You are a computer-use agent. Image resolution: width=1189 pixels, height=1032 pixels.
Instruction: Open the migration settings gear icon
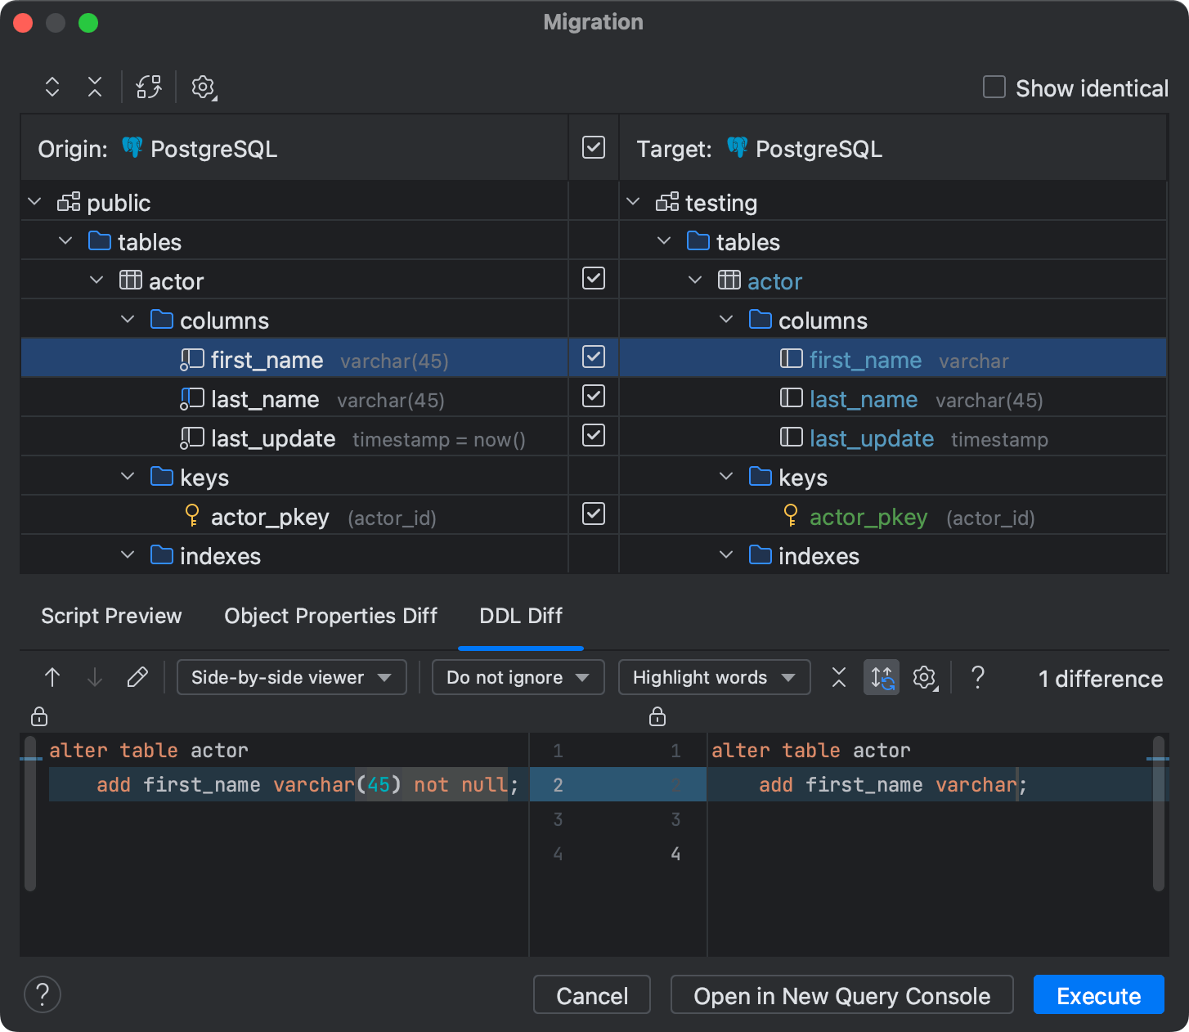click(201, 87)
